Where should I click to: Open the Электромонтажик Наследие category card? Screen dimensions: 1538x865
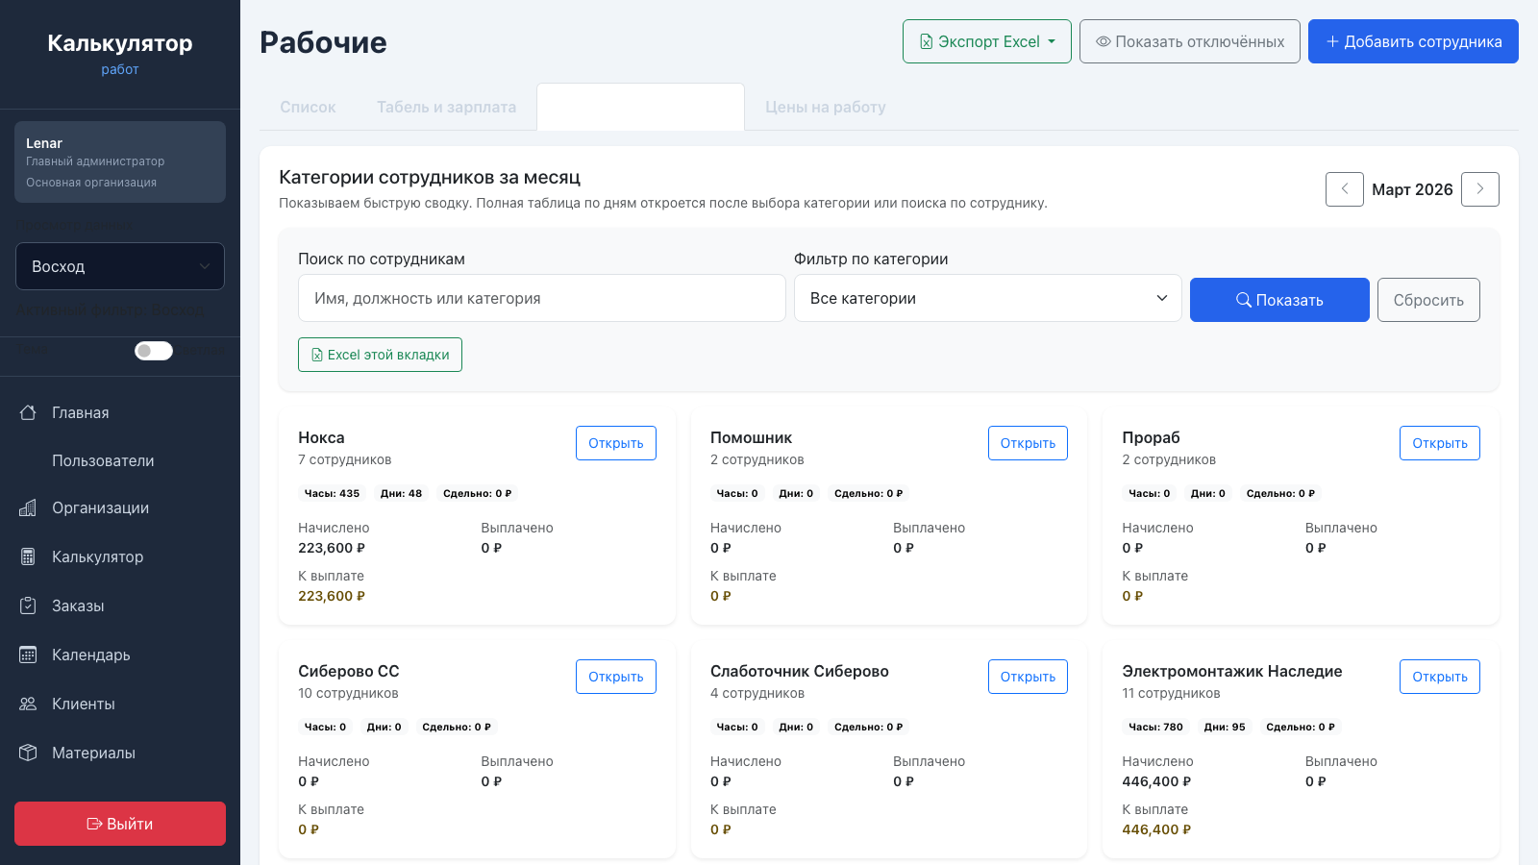click(1439, 677)
